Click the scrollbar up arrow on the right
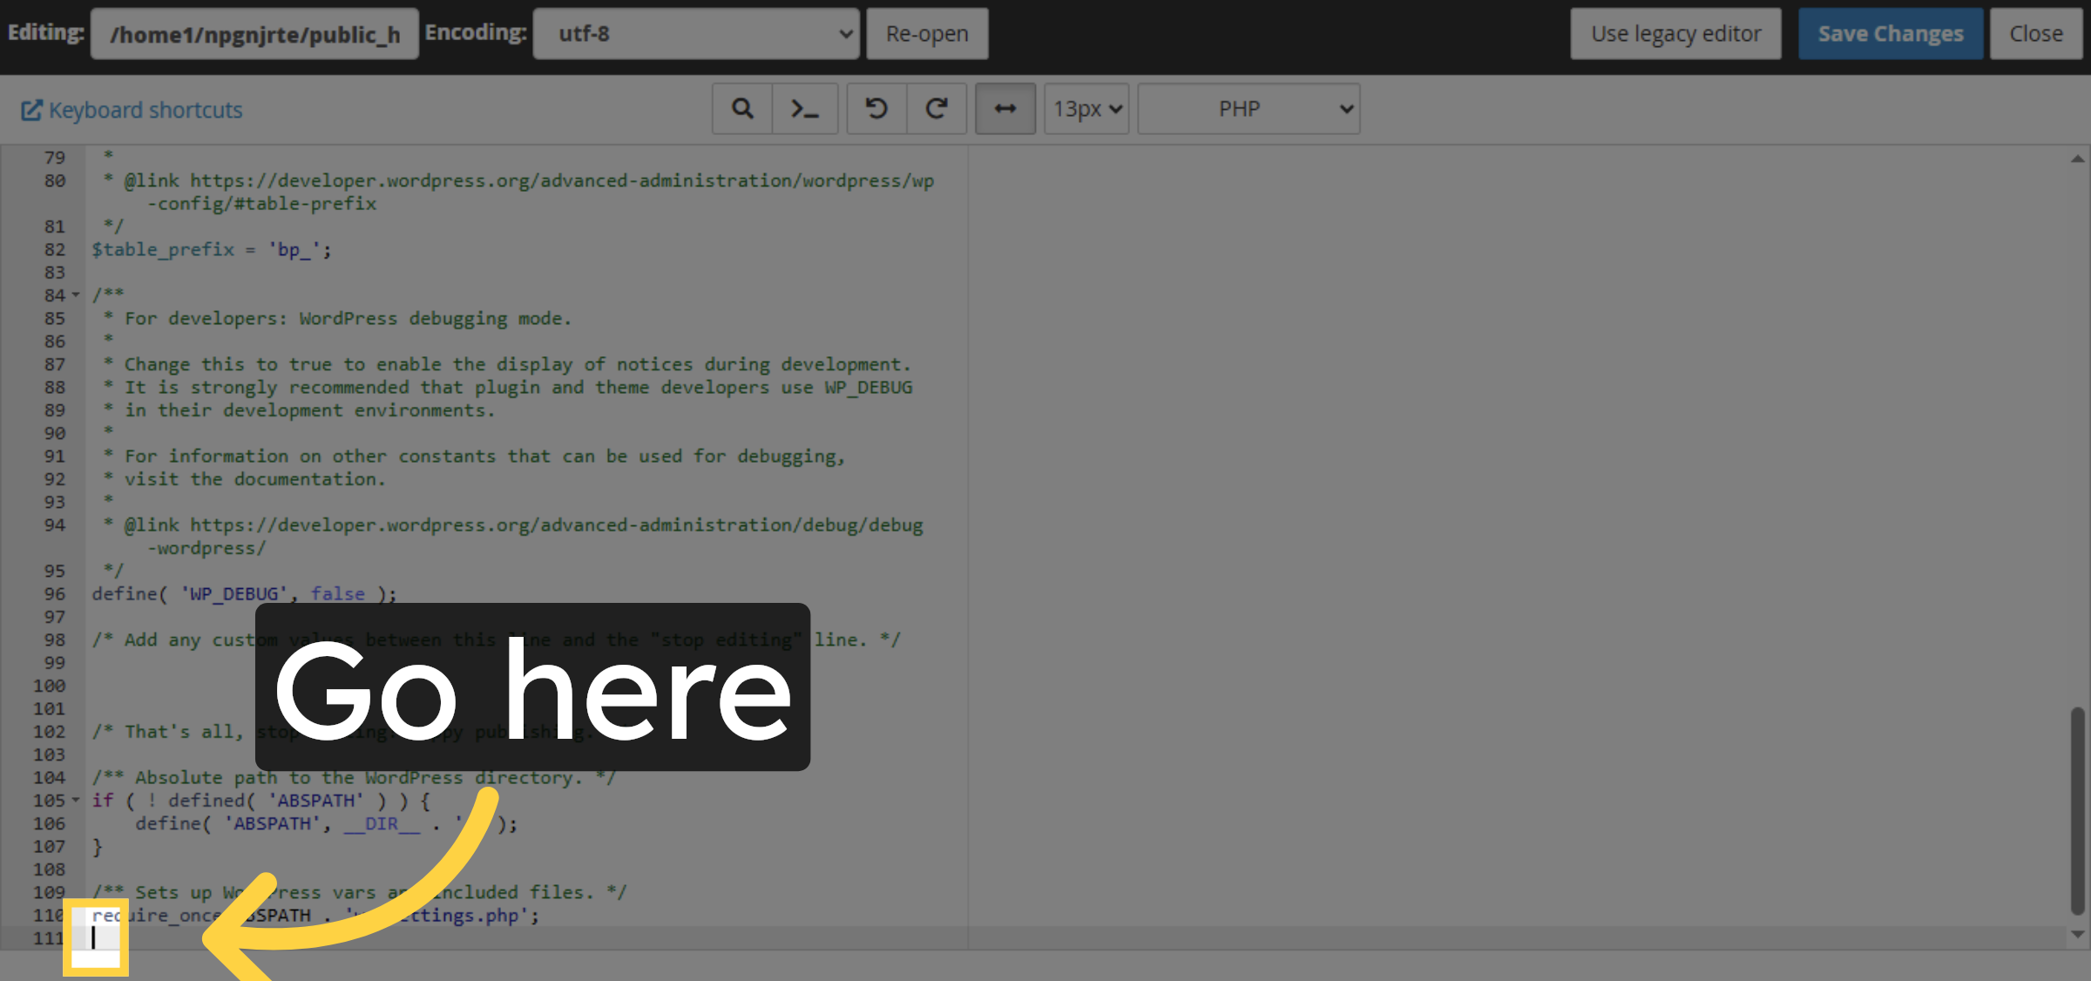The height and width of the screenshot is (981, 2091). [x=2076, y=157]
